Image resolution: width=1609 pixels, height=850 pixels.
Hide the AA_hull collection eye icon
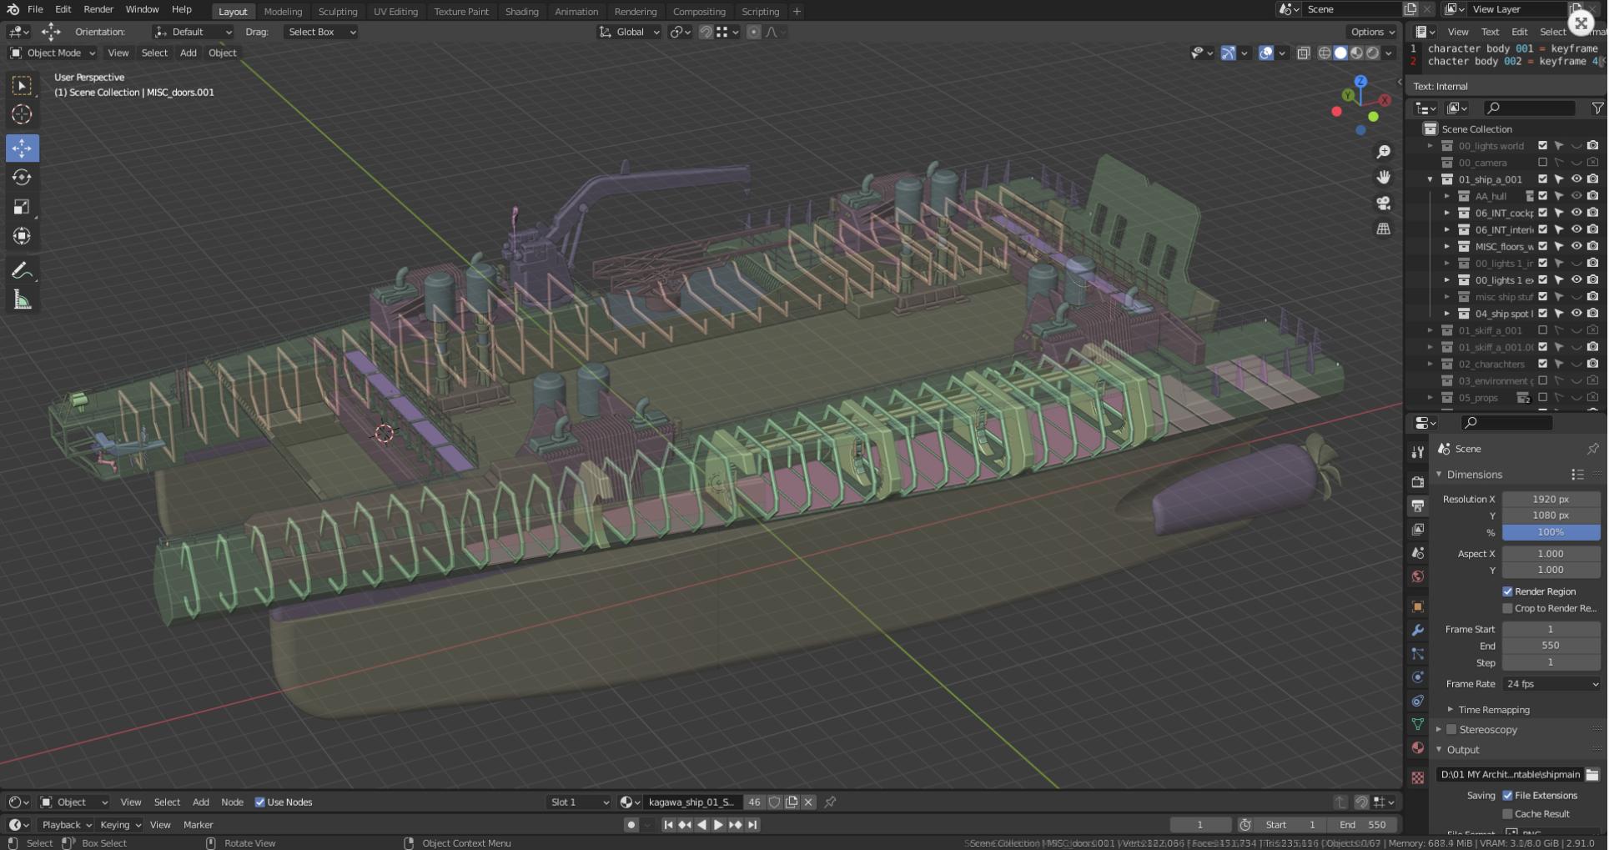coord(1576,196)
